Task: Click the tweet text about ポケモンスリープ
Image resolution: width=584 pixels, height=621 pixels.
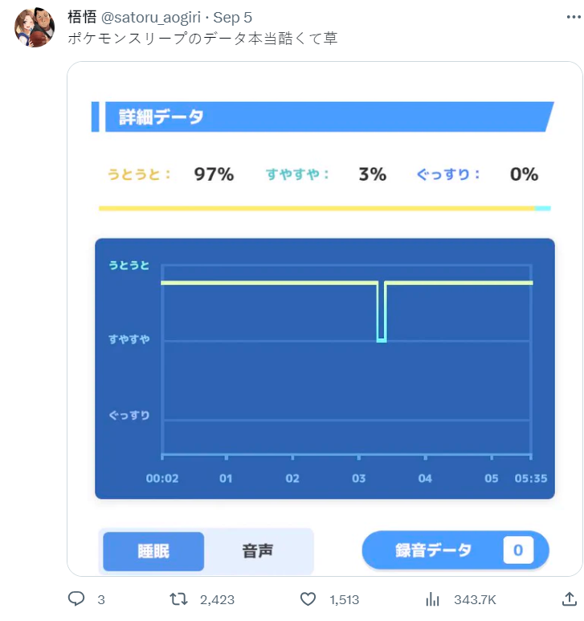Action: coord(202,39)
